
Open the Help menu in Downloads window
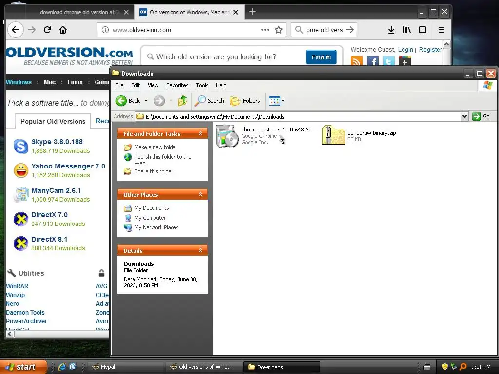[x=221, y=85]
